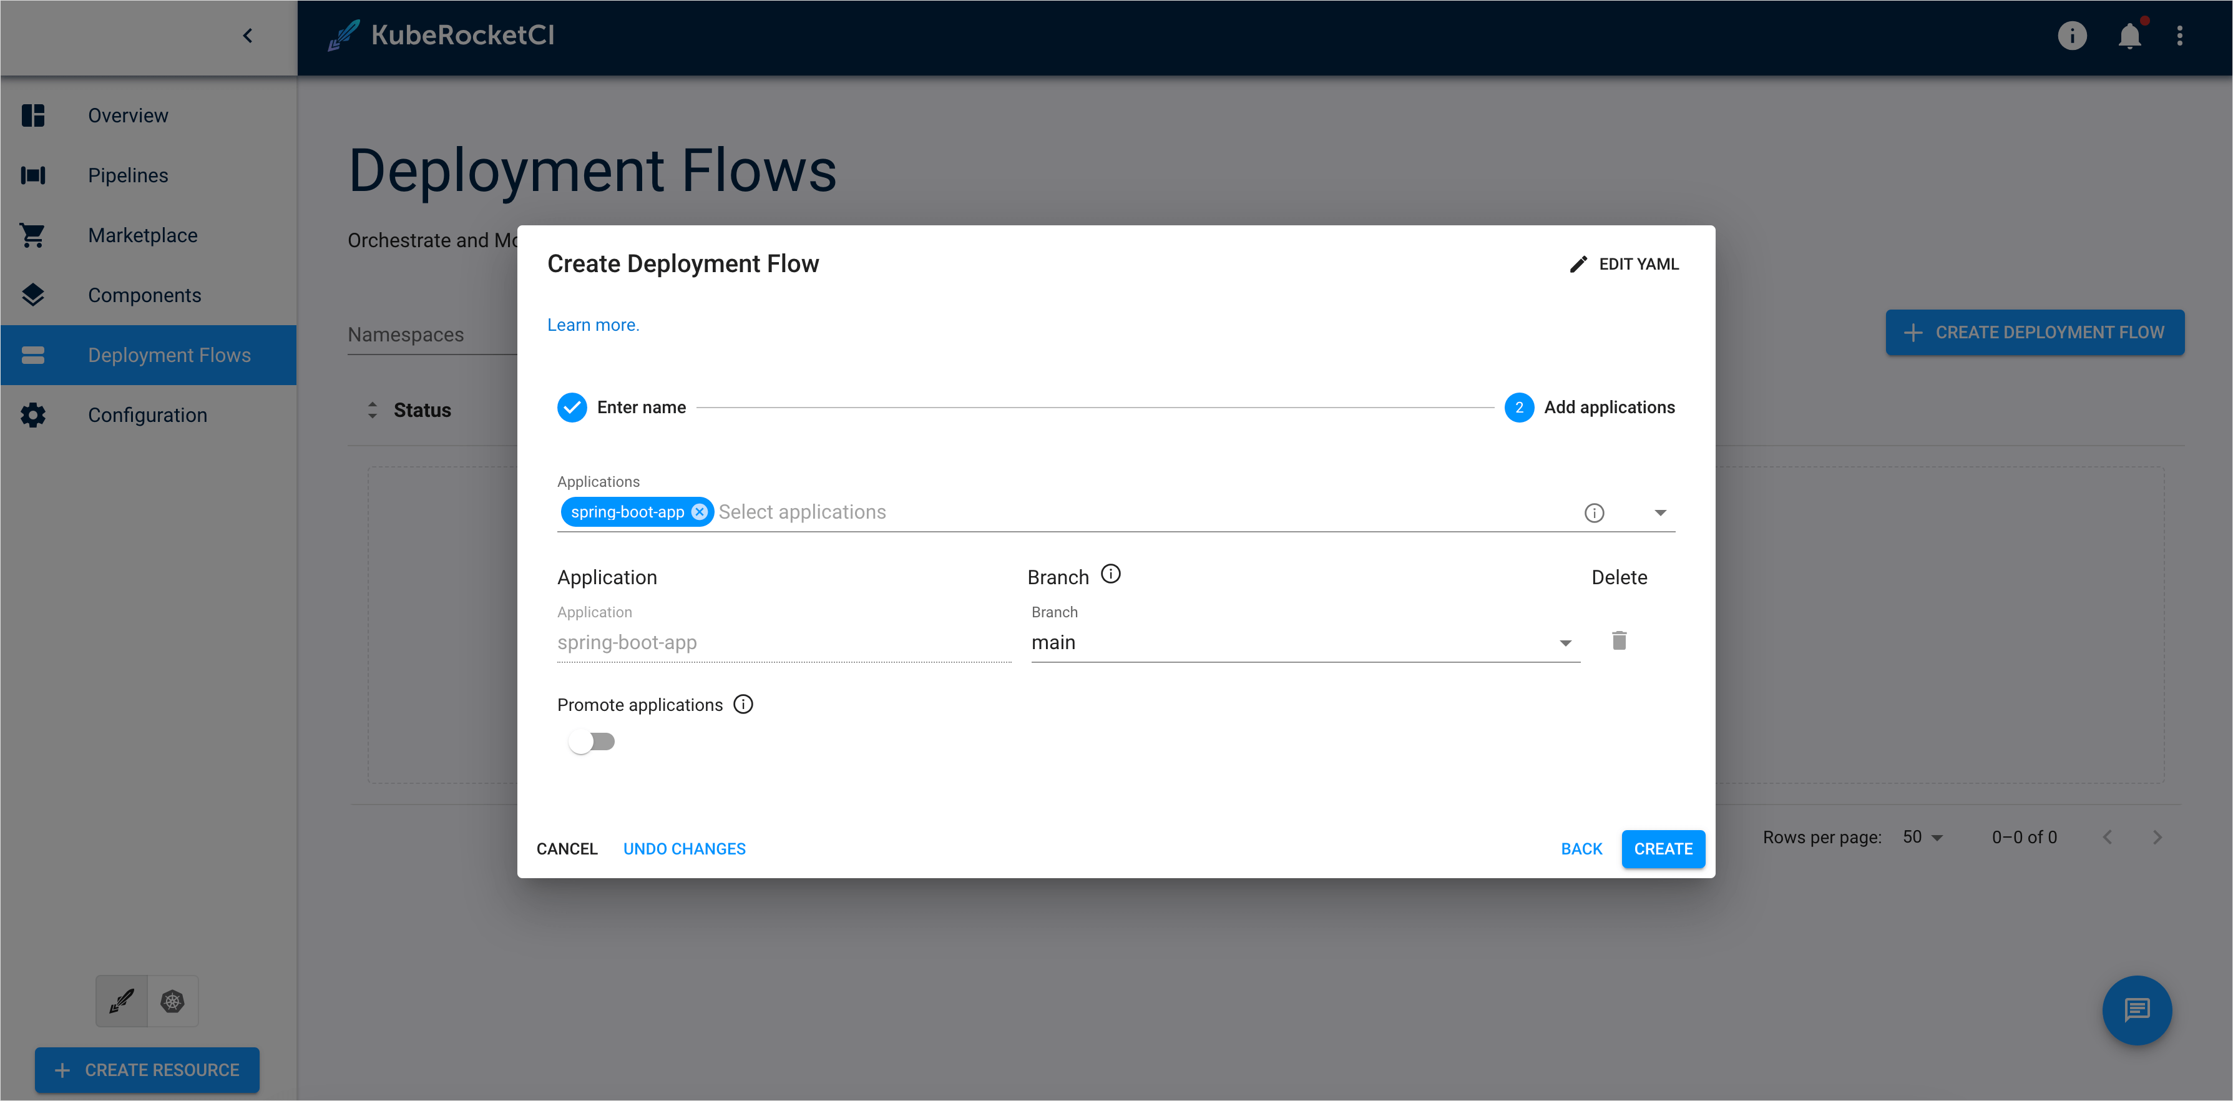2233x1101 pixels.
Task: Click the Enter name step checkmark circle
Action: pyautogui.click(x=572, y=406)
